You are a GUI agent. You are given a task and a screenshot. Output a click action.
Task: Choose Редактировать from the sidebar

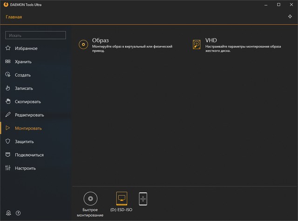29,115
